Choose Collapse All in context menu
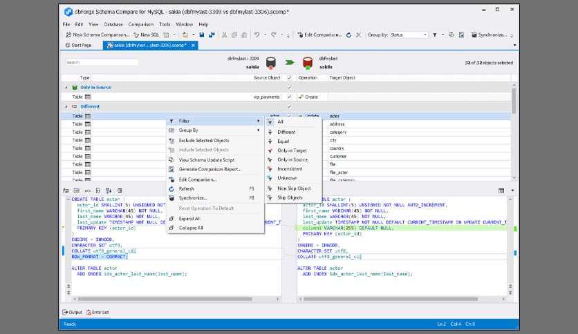The image size is (578, 334). 215,228
